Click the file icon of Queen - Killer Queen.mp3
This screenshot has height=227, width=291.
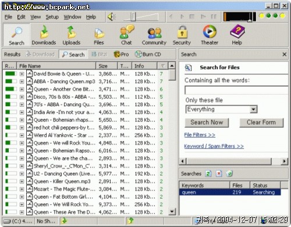pos(29,181)
